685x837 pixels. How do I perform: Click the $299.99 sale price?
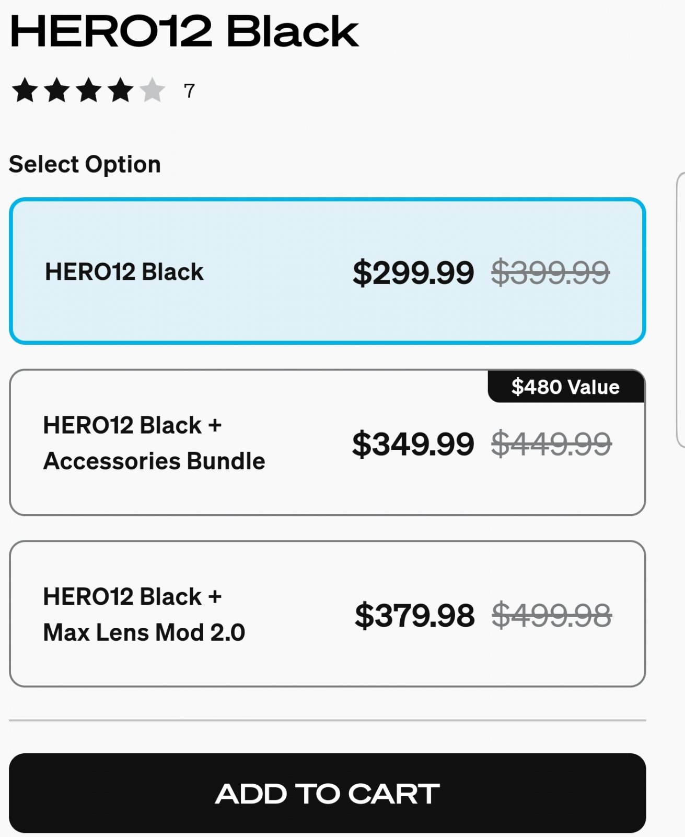pyautogui.click(x=413, y=273)
